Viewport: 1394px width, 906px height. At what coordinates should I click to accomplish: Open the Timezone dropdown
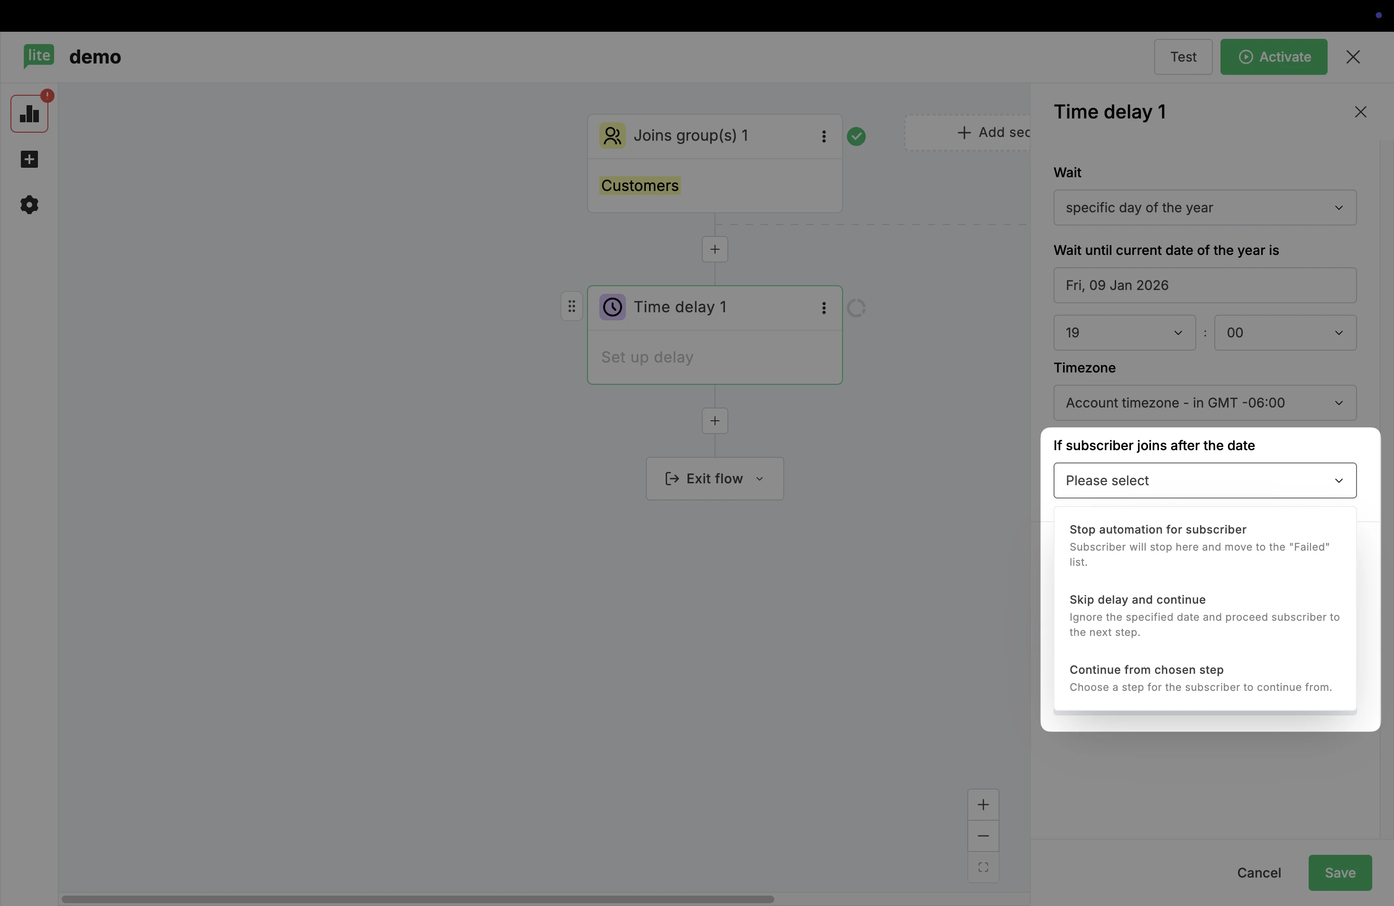1204,403
